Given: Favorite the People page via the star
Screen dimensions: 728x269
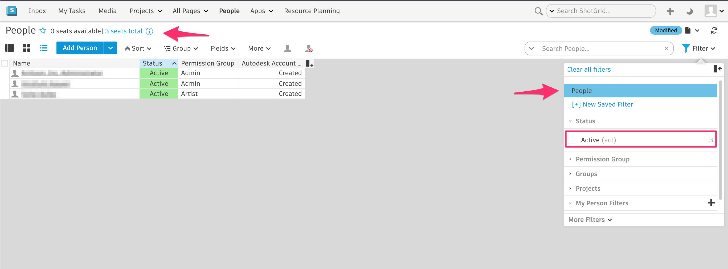Looking at the screenshot, I should [x=43, y=30].
